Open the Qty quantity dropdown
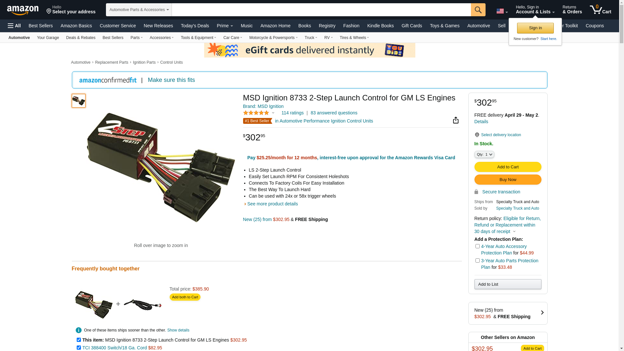Viewport: 624px width, 351px height. click(x=484, y=155)
